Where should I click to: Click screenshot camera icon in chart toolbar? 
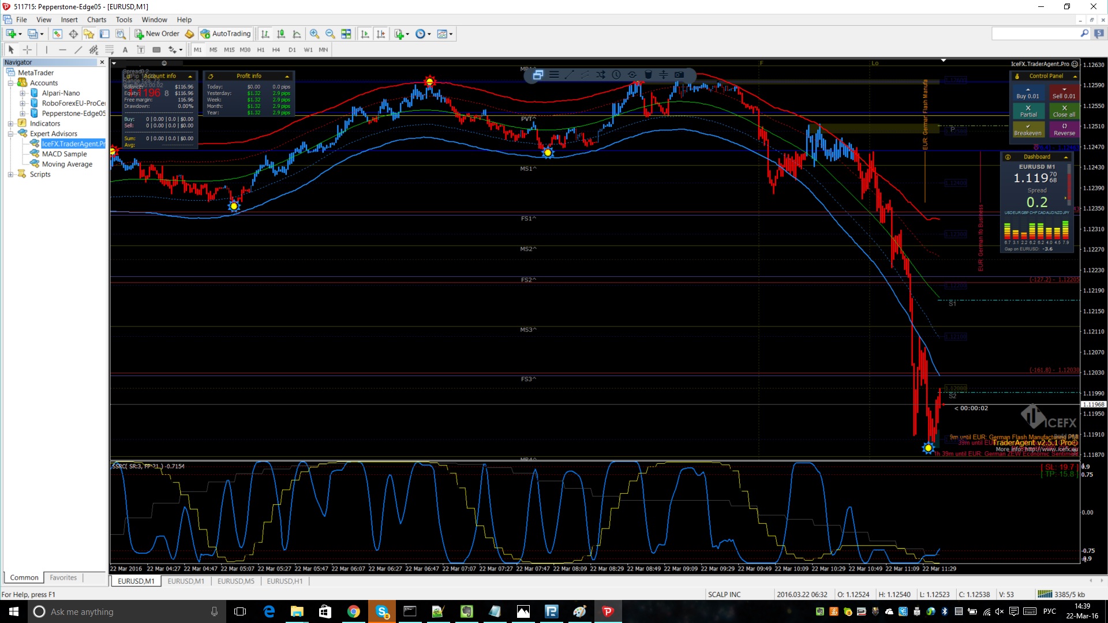coord(679,74)
